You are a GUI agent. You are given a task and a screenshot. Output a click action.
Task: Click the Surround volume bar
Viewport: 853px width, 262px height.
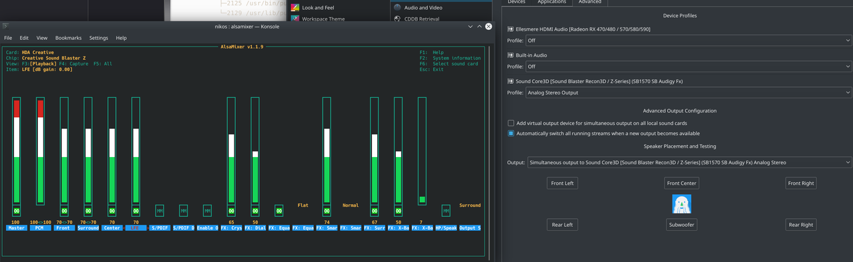click(x=88, y=150)
